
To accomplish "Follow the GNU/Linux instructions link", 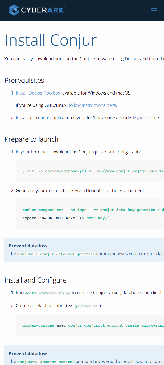I will [92, 105].
